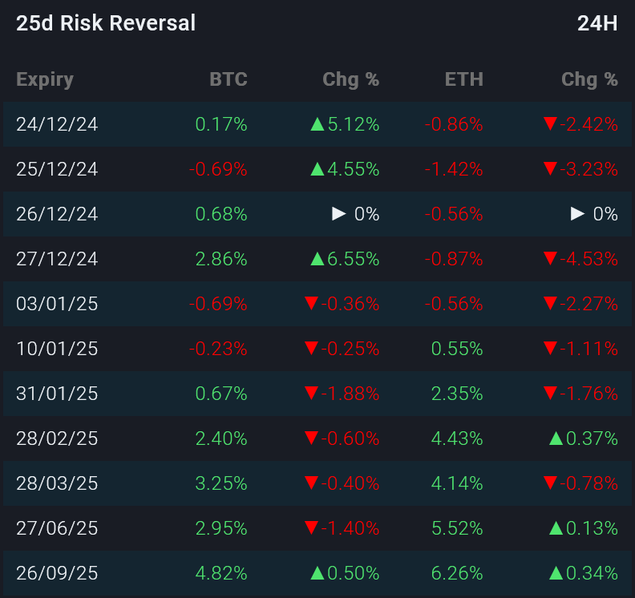Select expiry date 28/03/25
635x598 pixels.
click(x=57, y=484)
